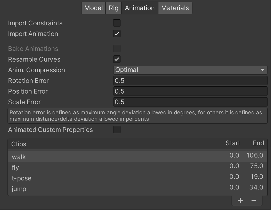Screen dimensions: 271x210
Task: Disable Import Animation
Action: coord(117,34)
